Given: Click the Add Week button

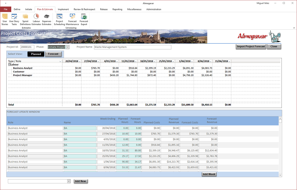Looking at the screenshot, I should (209, 174).
